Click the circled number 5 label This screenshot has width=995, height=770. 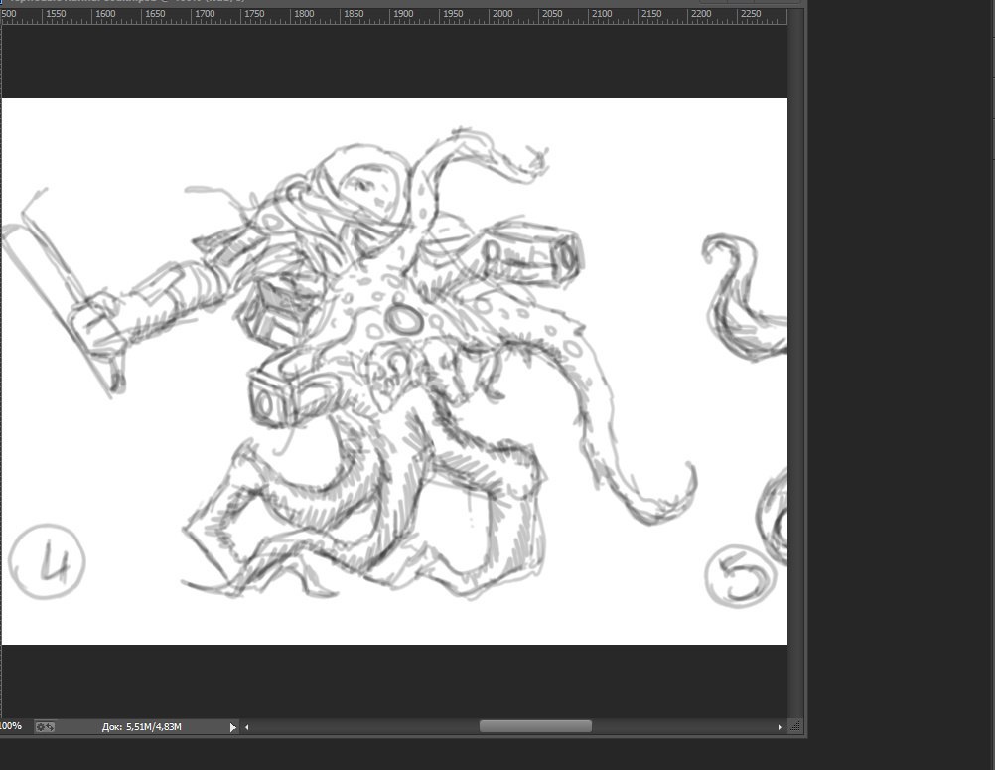point(740,574)
